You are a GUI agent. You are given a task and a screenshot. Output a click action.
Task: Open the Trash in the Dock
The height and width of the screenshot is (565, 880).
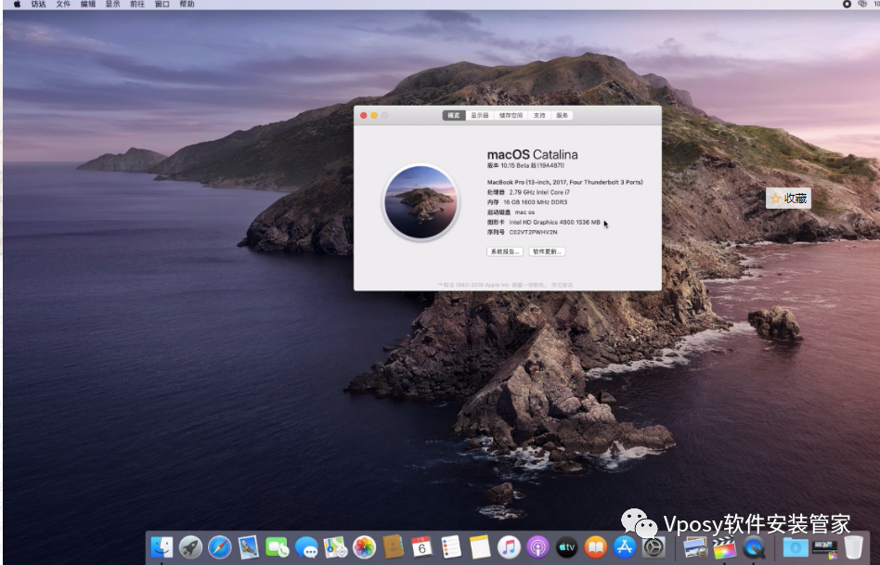point(853,547)
